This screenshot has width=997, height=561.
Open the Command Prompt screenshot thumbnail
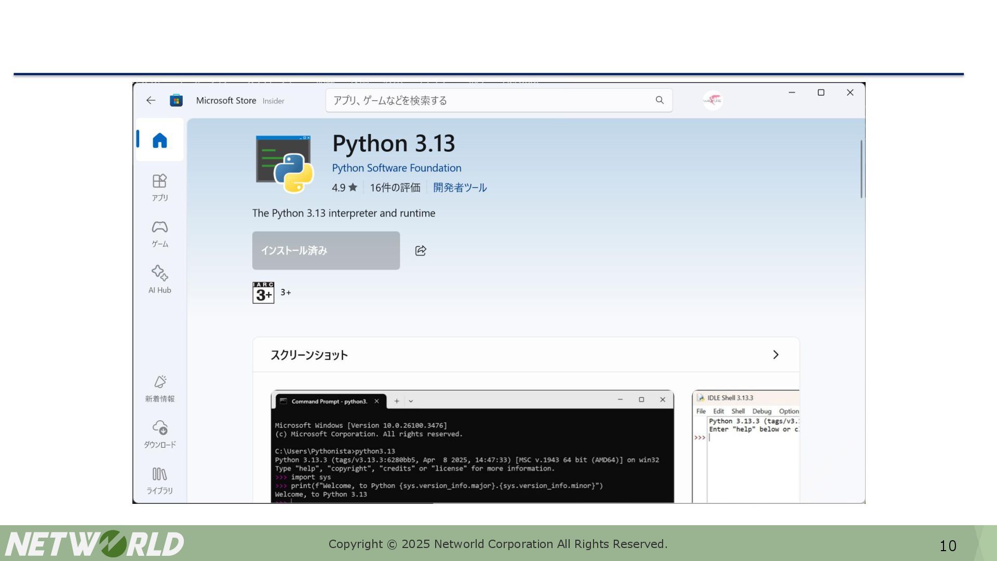[x=472, y=447]
